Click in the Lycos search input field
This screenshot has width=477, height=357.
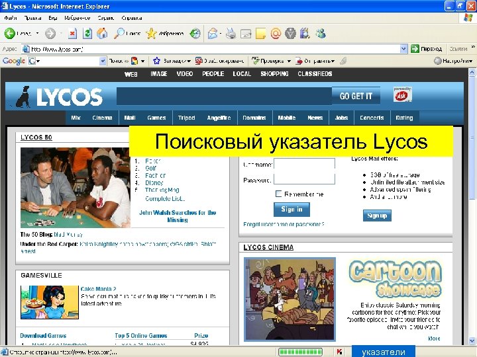click(224, 97)
